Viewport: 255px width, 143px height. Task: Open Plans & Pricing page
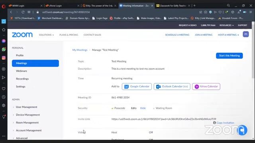(69, 35)
